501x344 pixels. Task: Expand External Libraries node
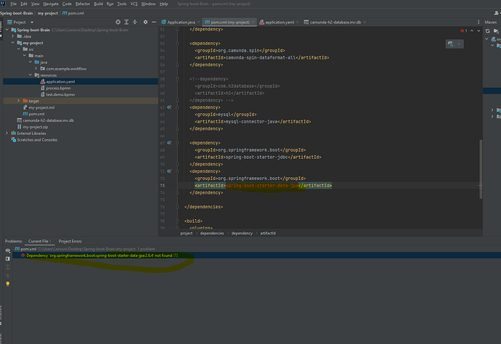pyautogui.click(x=7, y=134)
